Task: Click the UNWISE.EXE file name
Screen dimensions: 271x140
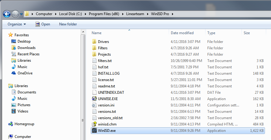Action: tap(108, 99)
